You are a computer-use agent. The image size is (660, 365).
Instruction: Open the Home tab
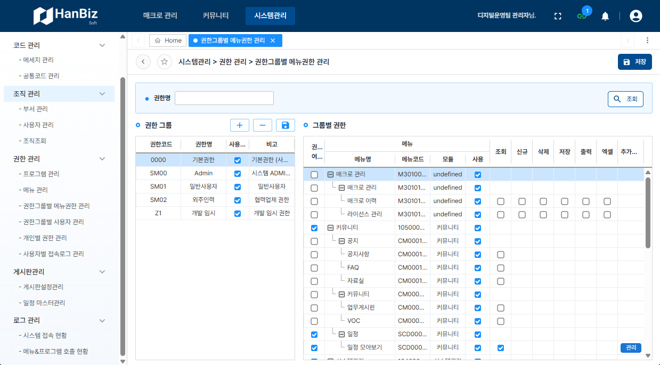point(168,40)
